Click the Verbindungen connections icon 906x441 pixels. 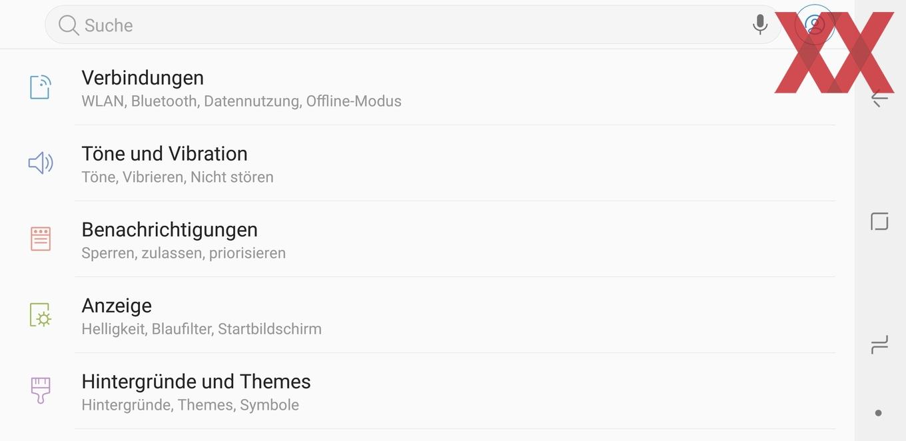click(41, 87)
